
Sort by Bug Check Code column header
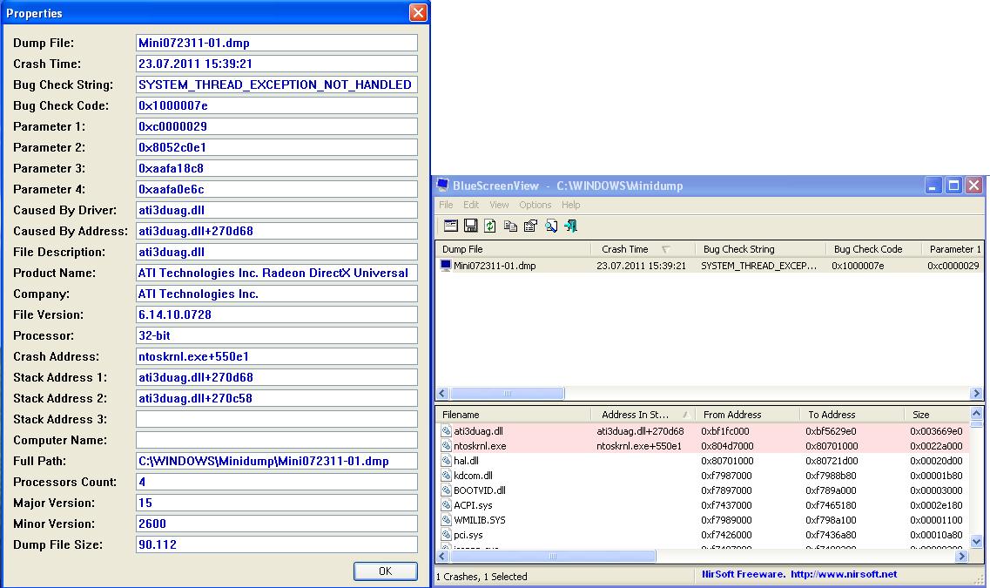point(873,249)
